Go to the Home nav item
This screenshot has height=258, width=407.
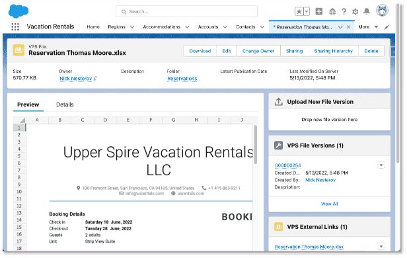[x=93, y=26]
